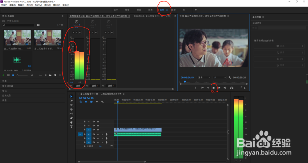The image size is (308, 163).
Task: Select the video clip on V1
Action: 138,129
